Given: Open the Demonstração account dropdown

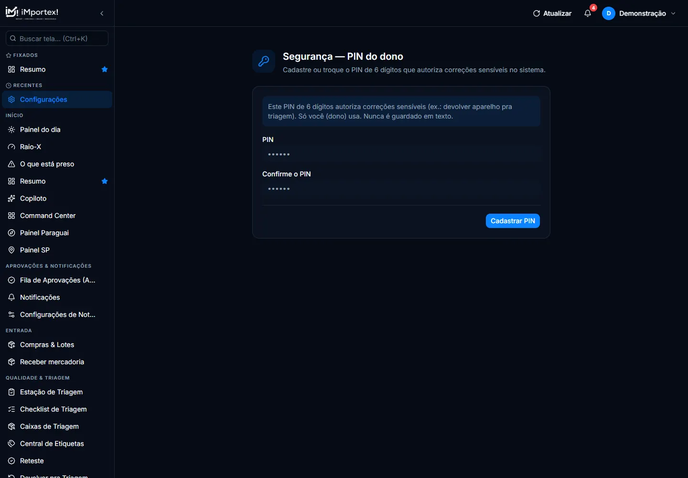Looking at the screenshot, I should tap(639, 13).
